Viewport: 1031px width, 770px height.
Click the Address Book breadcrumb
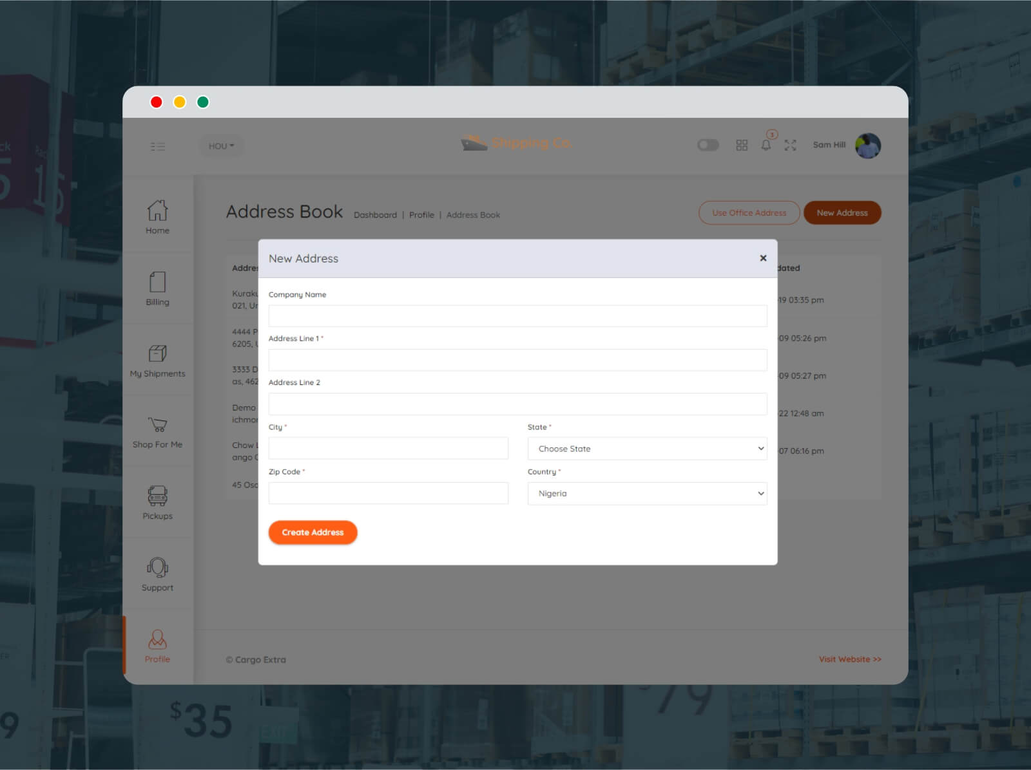coord(473,215)
